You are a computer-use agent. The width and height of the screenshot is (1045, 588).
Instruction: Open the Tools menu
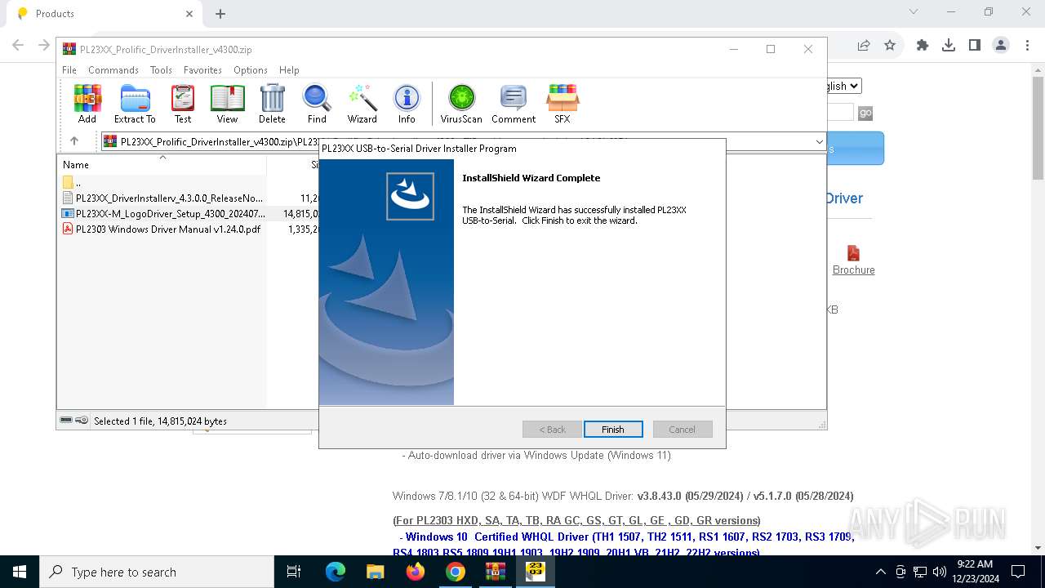tap(161, 70)
